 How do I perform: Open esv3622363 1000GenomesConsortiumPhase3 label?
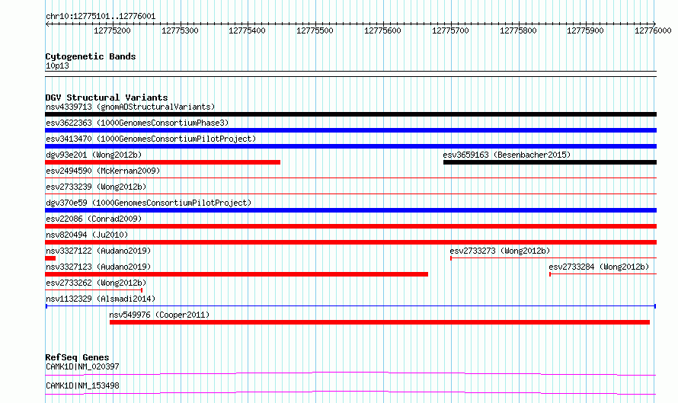point(137,123)
